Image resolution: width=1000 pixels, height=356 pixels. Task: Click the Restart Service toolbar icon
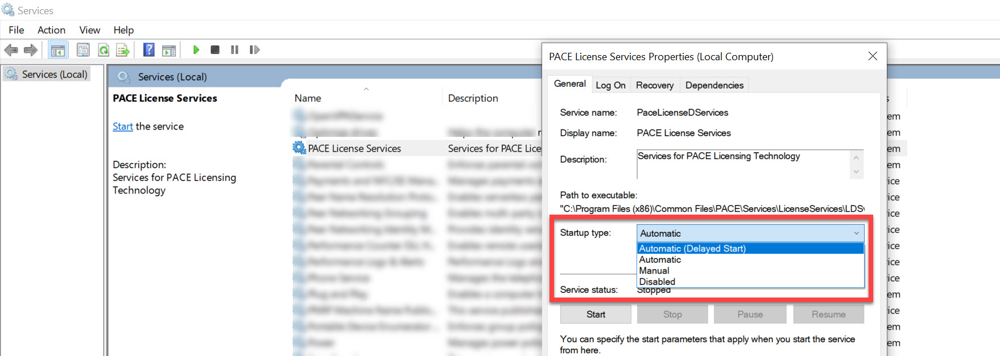pos(254,50)
